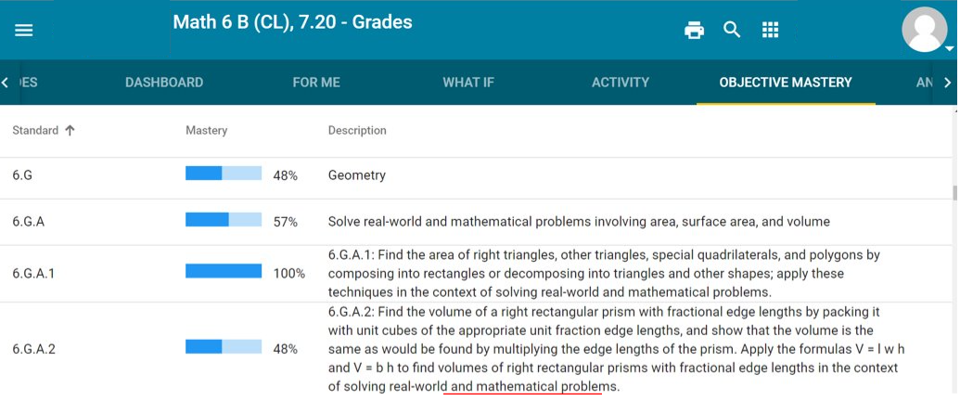The image size is (960, 401).
Task: Switch to the Dashboard tab
Action: pos(164,83)
